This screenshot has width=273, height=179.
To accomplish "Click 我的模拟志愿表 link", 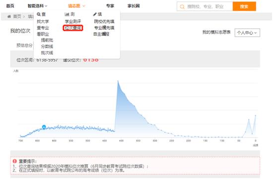I will pyautogui.click(x=216, y=32).
